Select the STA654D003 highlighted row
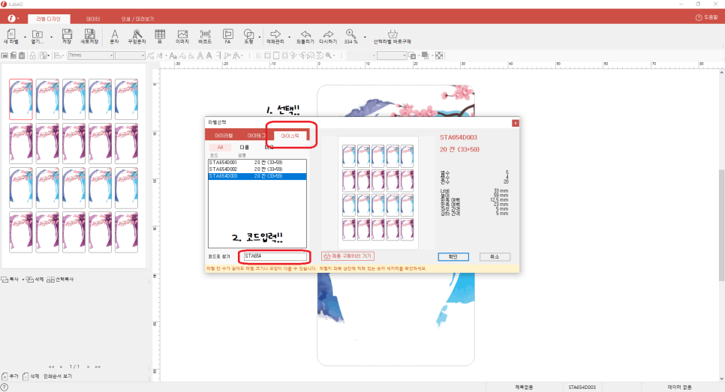 tap(257, 176)
